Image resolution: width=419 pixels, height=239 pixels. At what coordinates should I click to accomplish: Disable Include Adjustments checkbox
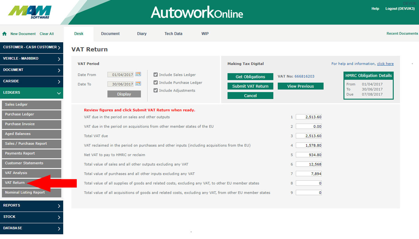(x=156, y=90)
